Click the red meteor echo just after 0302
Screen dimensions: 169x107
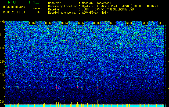pos(34,88)
